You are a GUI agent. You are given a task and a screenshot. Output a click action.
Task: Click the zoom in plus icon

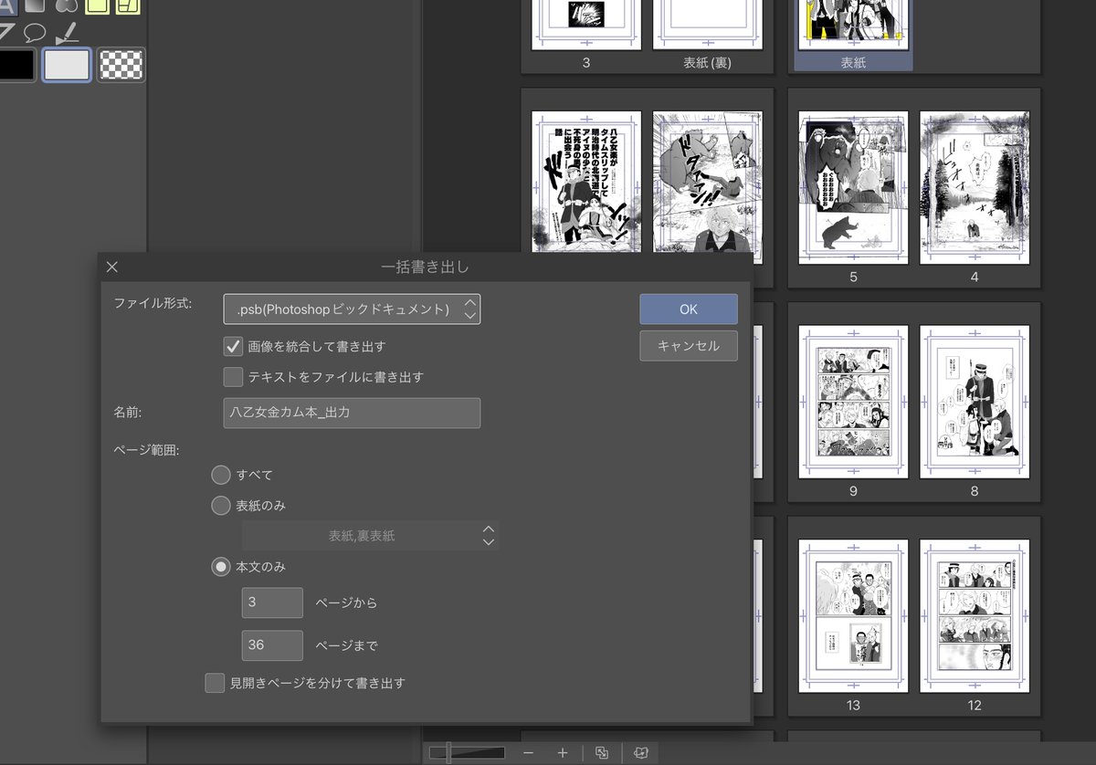(563, 753)
